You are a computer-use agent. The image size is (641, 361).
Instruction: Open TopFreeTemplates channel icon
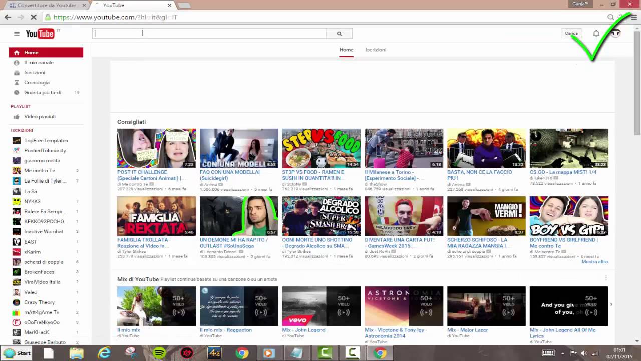click(17, 141)
